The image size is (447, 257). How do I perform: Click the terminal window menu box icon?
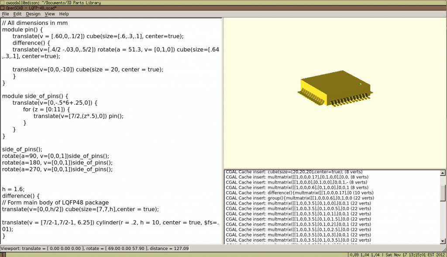tap(3, 3)
